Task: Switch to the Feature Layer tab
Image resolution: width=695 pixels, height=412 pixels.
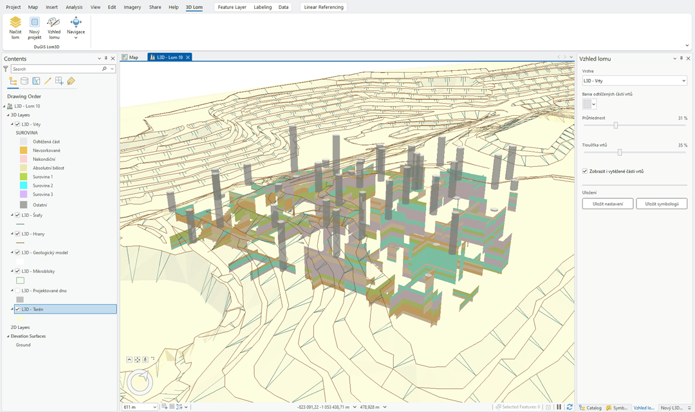Action: click(232, 7)
